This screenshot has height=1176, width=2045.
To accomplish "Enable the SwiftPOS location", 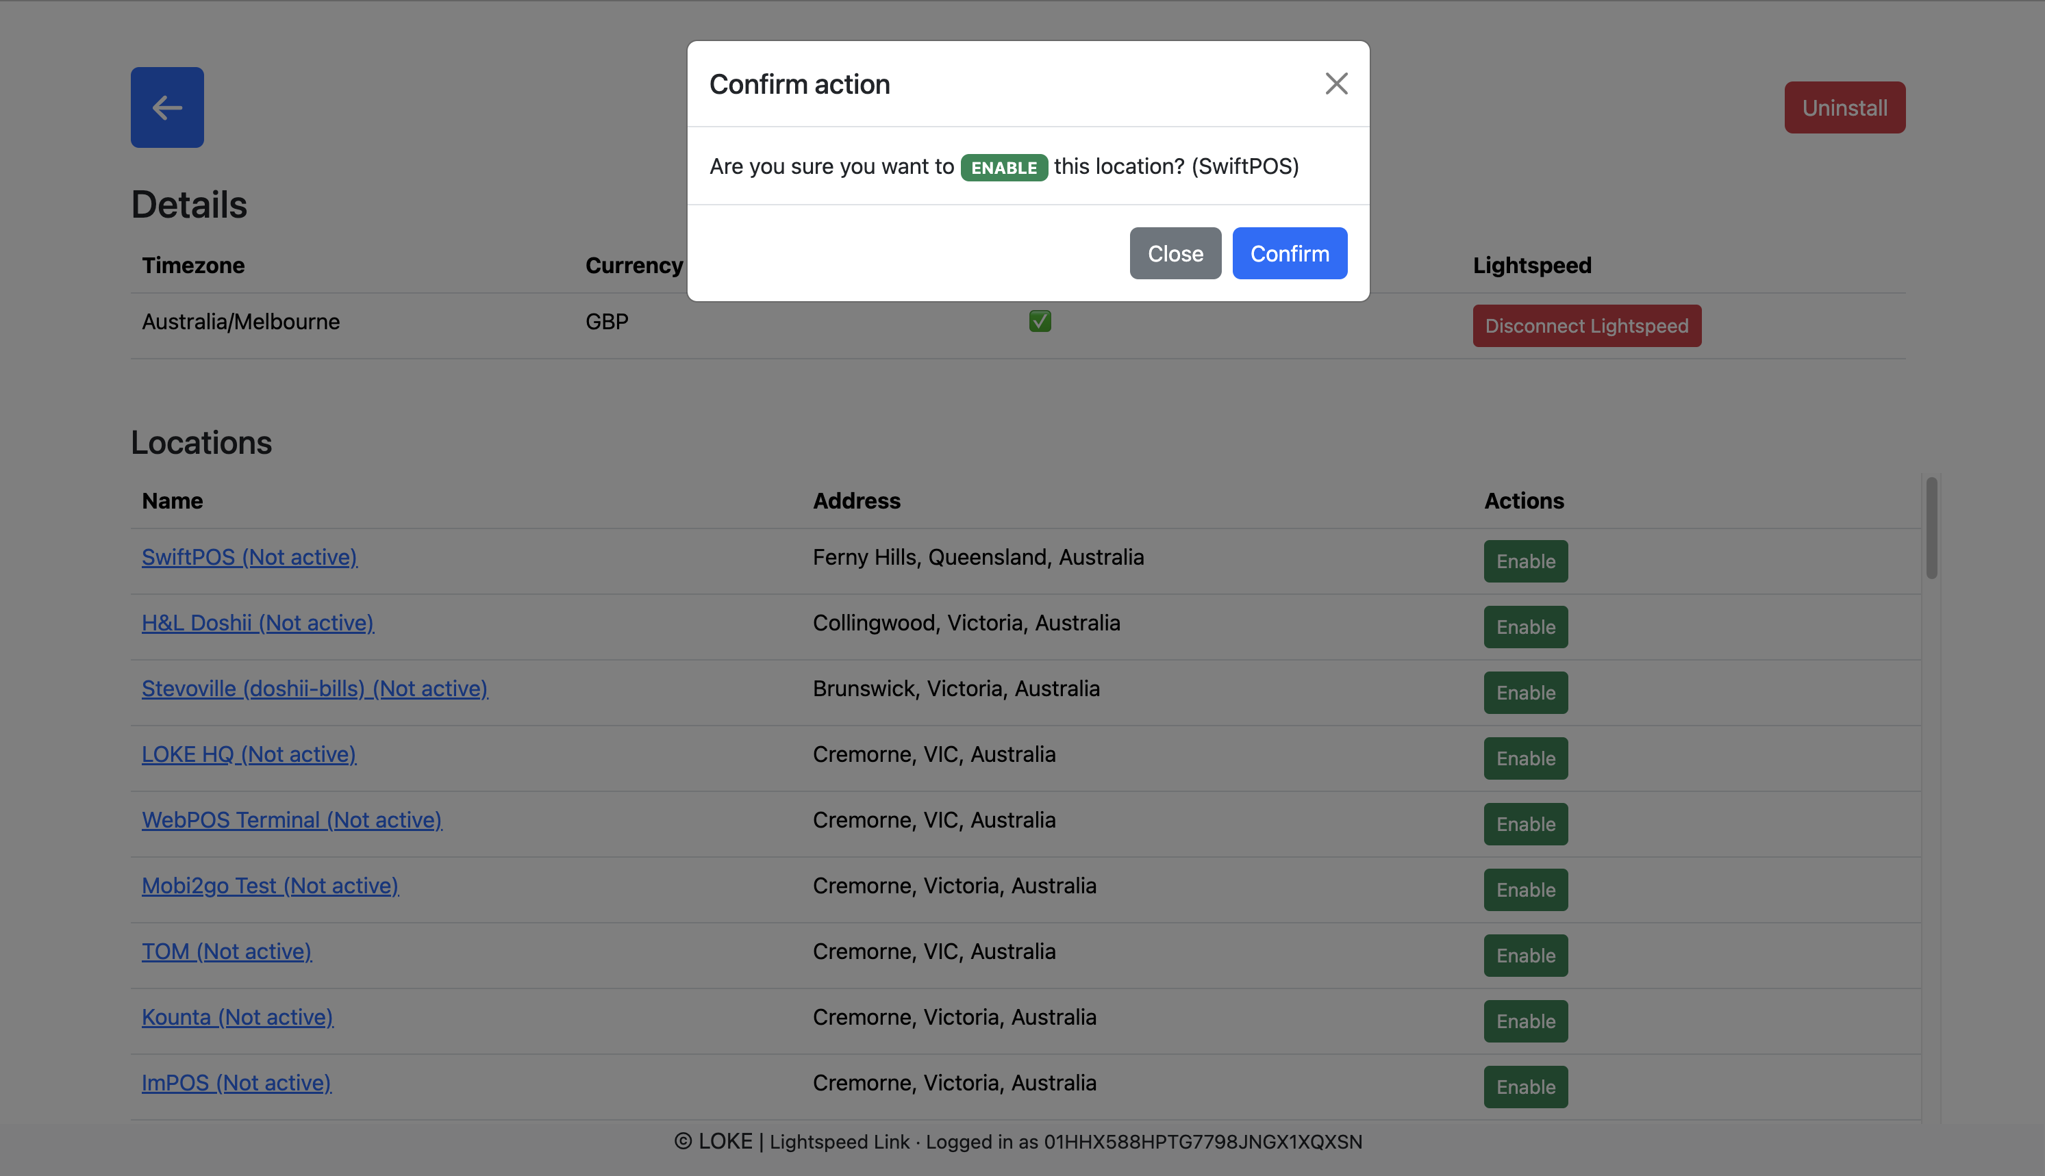I will [x=1525, y=561].
